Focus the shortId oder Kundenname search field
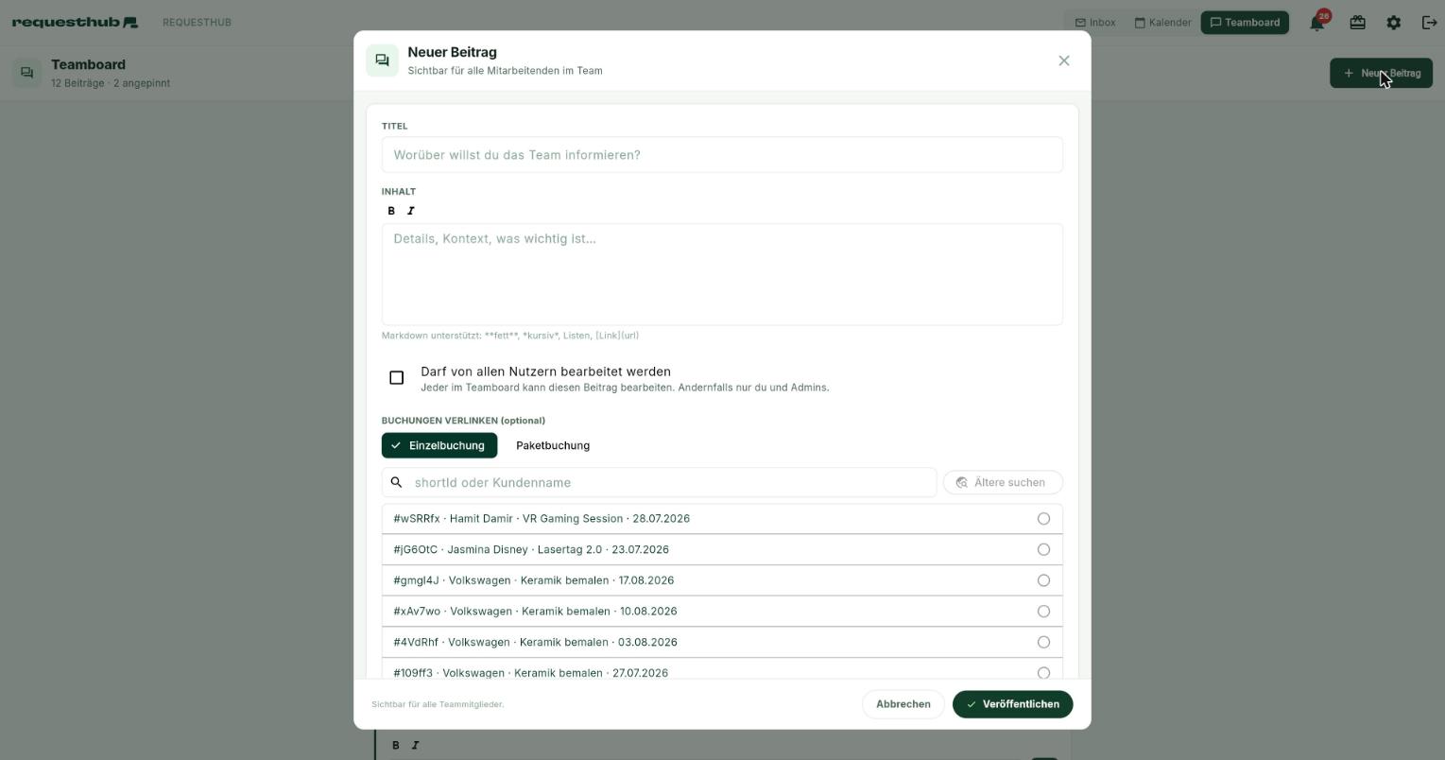The height and width of the screenshot is (760, 1445). coord(659,482)
